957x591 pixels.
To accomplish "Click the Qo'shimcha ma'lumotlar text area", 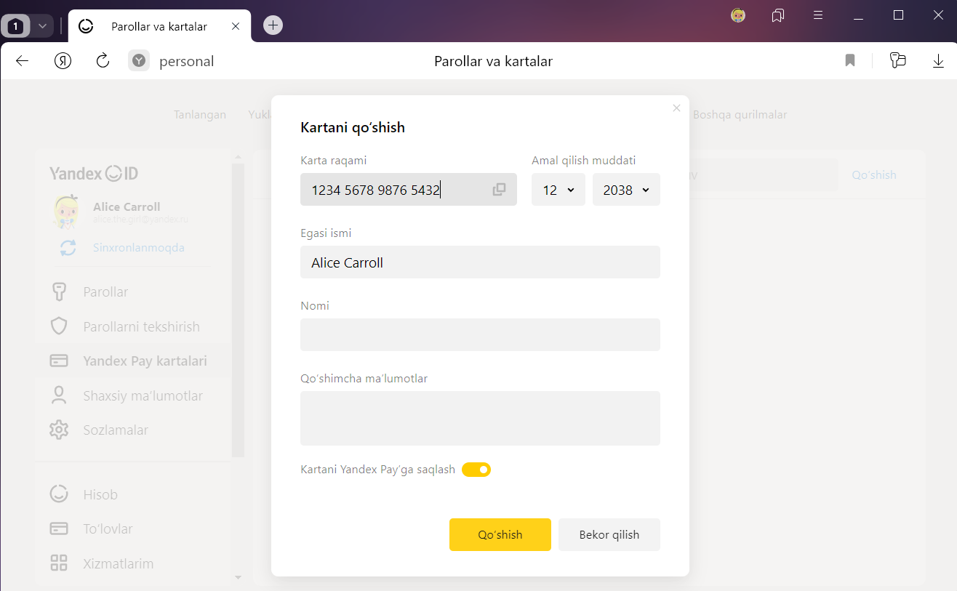I will click(x=480, y=418).
